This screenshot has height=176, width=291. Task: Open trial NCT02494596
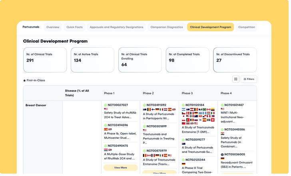[x=118, y=125]
